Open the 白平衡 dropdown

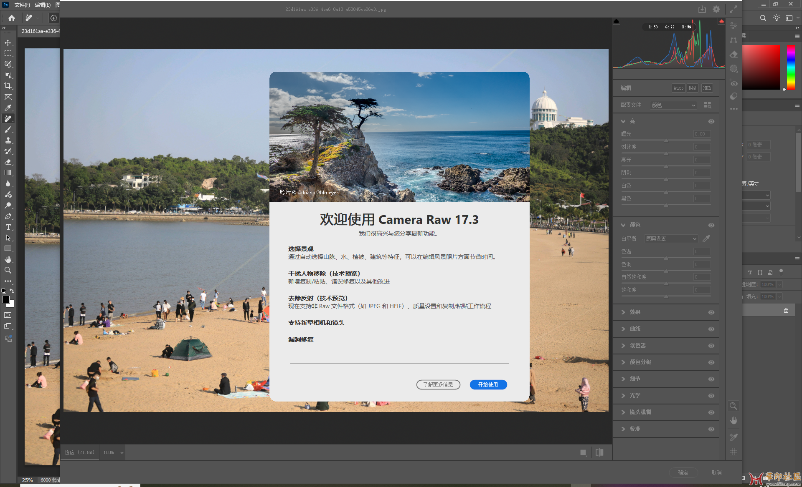click(671, 238)
